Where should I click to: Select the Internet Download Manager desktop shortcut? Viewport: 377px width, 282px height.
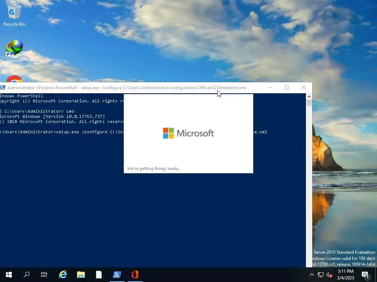pyautogui.click(x=14, y=53)
